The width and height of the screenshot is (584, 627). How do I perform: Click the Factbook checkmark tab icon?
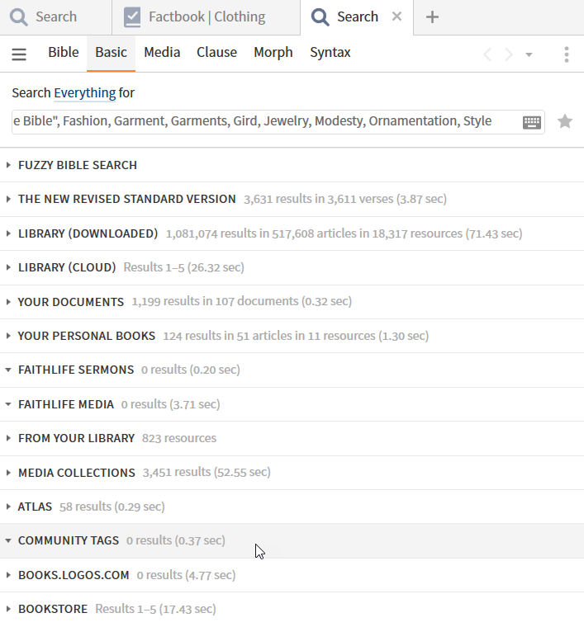point(132,17)
